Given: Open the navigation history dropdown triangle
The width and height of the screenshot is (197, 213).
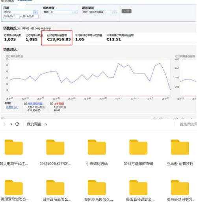Looking at the screenshot, I should click(11, 124).
